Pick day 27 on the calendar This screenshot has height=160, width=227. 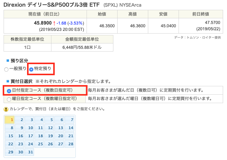pyautogui.click(x=59, y=144)
